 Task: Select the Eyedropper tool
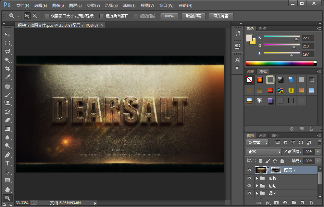(x=7, y=77)
